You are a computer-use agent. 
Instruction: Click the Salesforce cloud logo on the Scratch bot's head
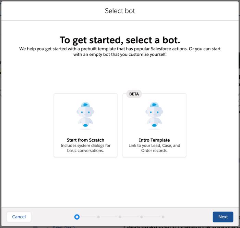(85, 105)
